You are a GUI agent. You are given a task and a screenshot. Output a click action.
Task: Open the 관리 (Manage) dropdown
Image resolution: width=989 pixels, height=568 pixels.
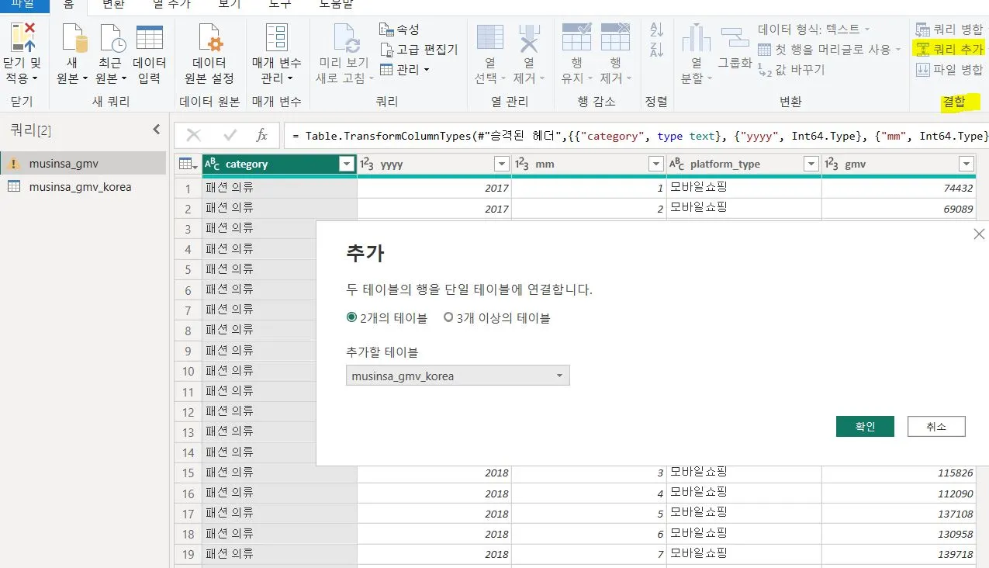[x=404, y=70]
